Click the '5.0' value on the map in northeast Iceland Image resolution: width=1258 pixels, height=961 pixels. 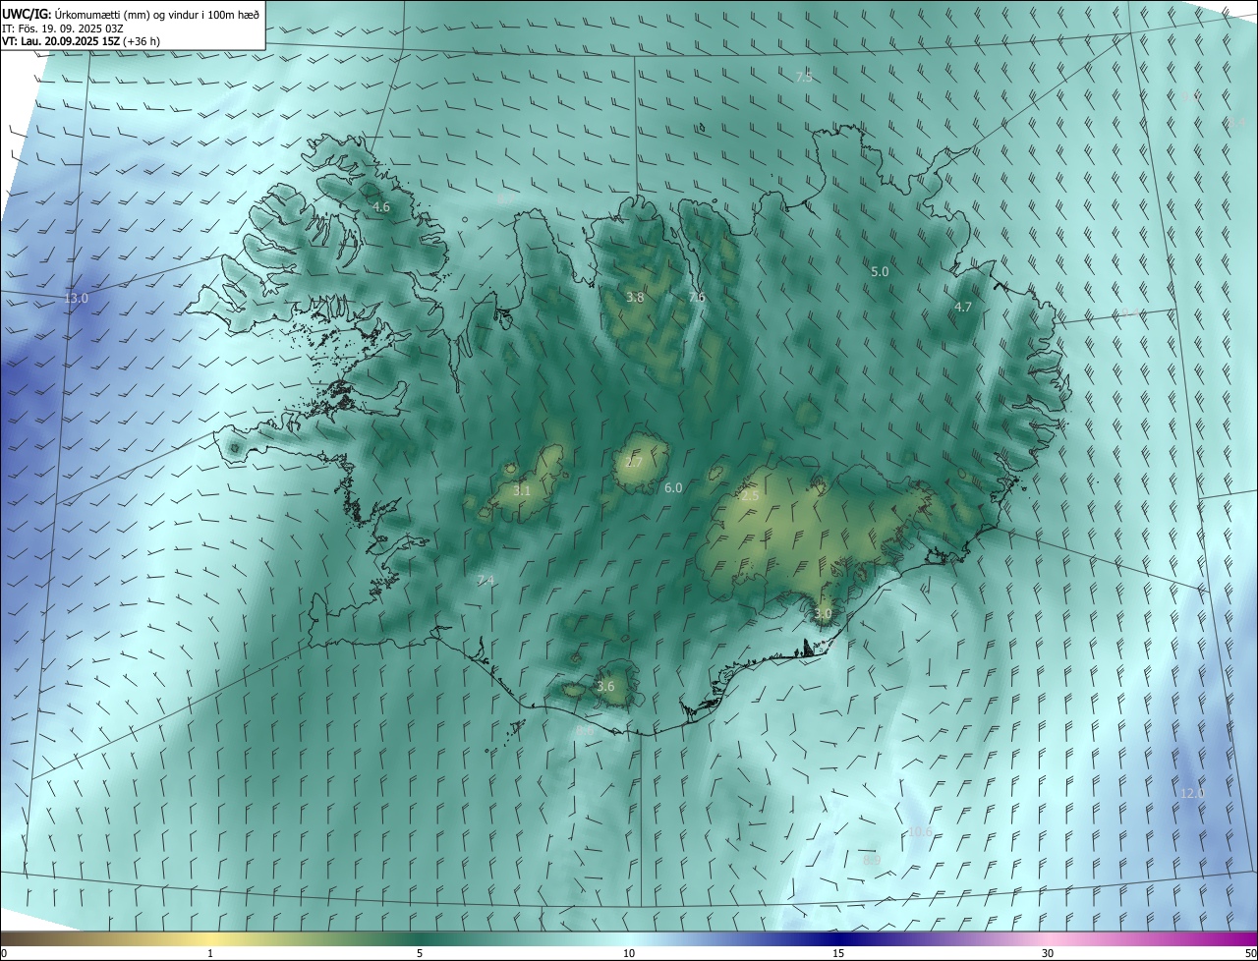(x=880, y=271)
